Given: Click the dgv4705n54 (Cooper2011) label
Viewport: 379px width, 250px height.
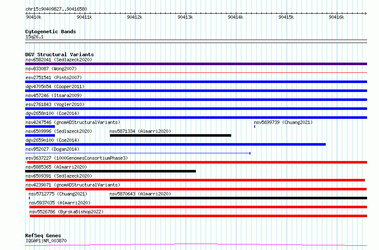Looking at the screenshot, I should 55,86.
